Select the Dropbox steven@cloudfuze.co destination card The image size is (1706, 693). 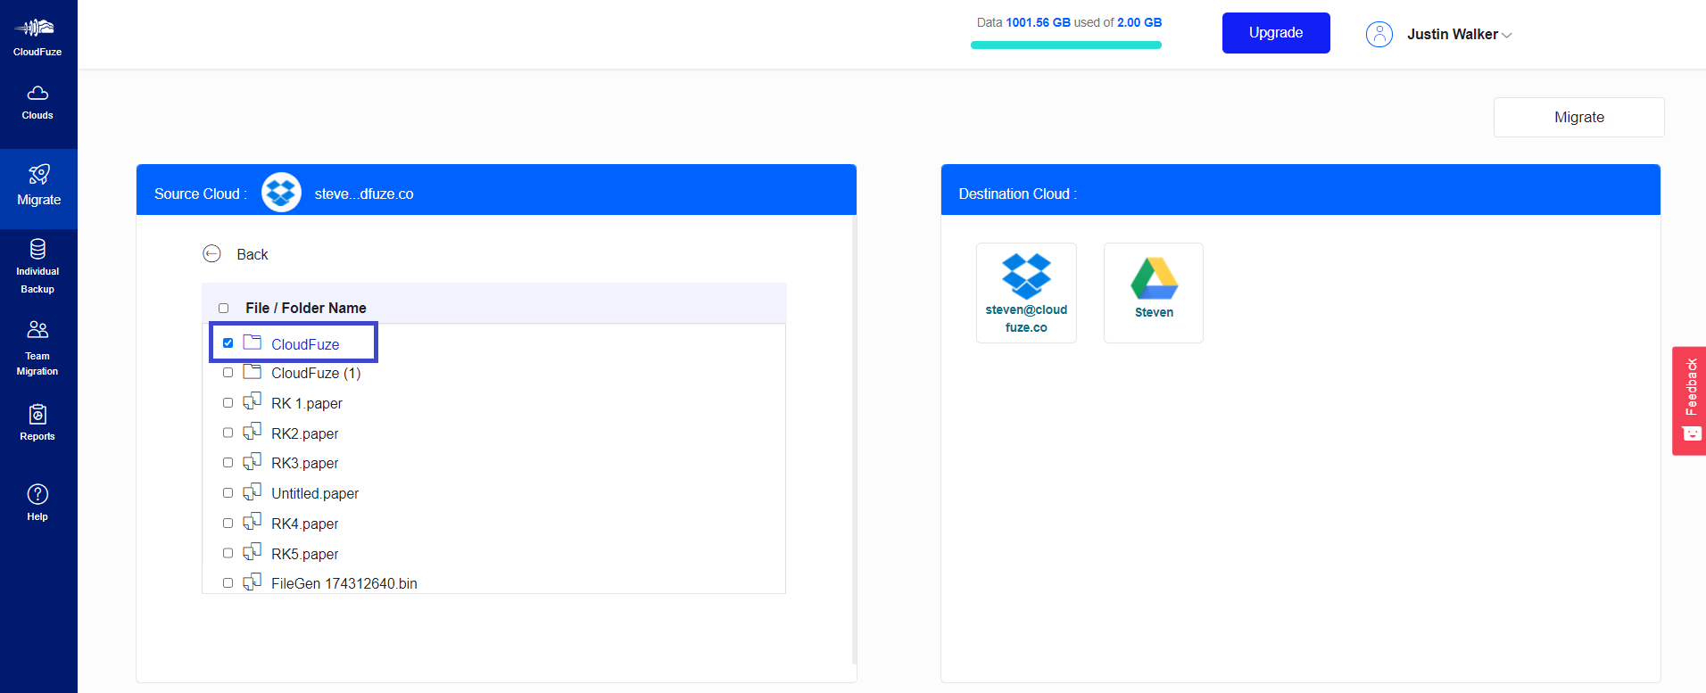pyautogui.click(x=1026, y=293)
